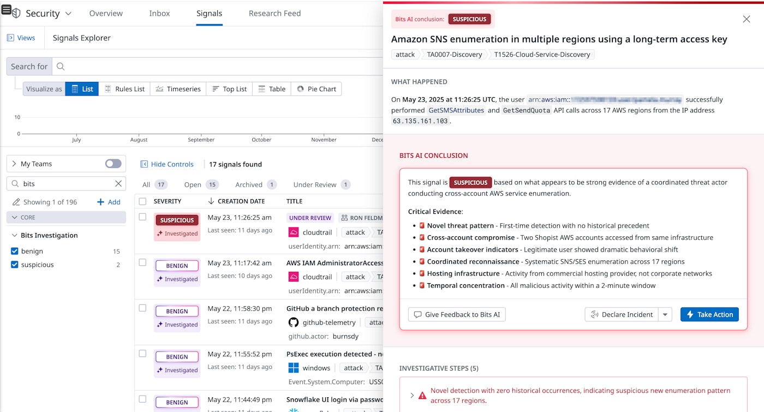
Task: Filter by Under Review signals tab
Action: point(322,184)
